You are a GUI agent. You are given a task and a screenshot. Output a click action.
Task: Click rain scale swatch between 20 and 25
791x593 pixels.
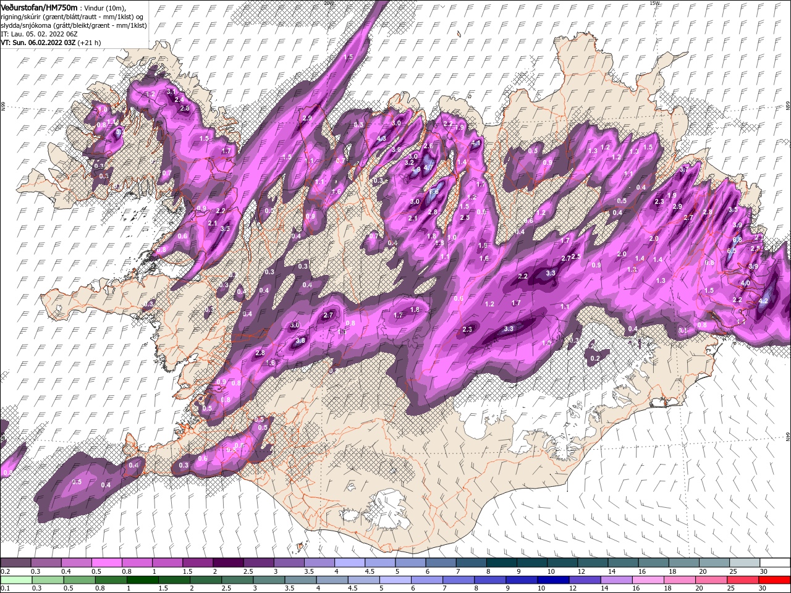[x=711, y=580]
